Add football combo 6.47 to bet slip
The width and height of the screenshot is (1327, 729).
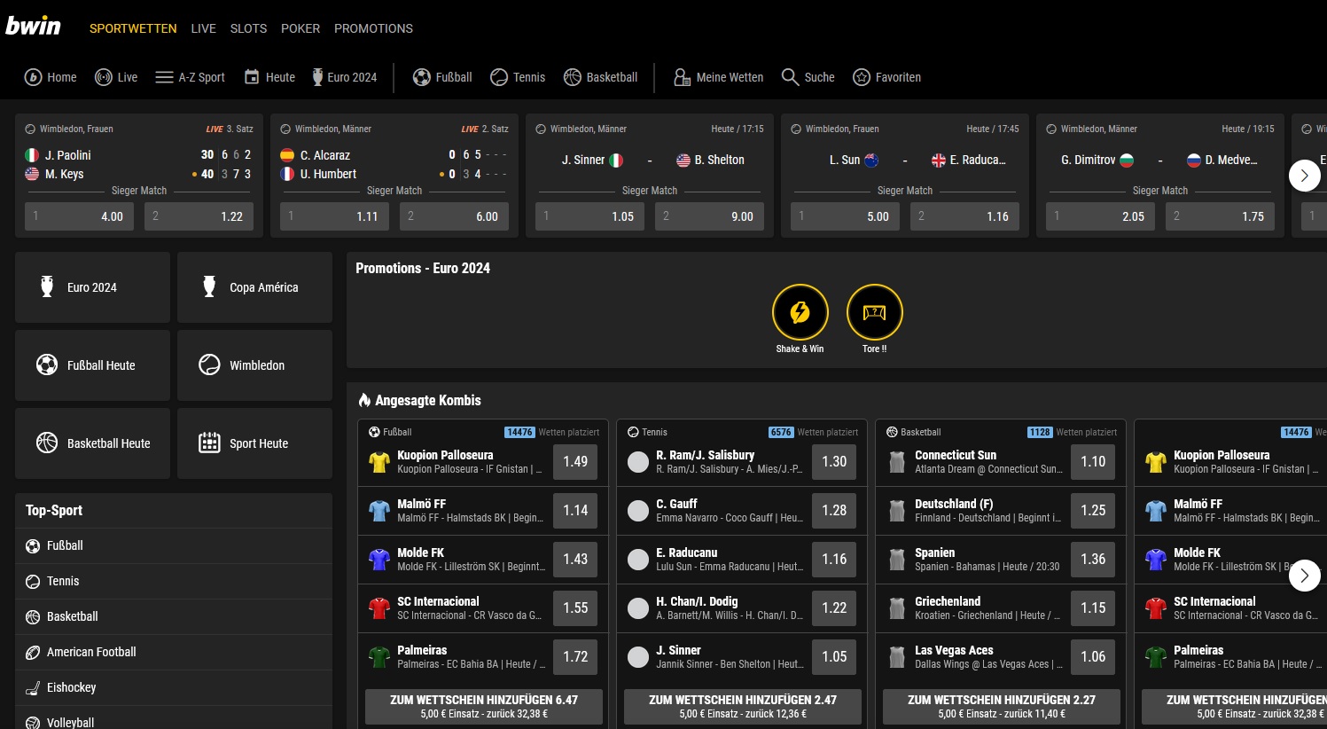coord(484,707)
